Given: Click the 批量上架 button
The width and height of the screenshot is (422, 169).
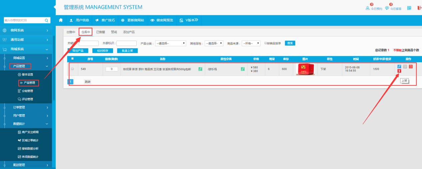Looking at the screenshot, I should pyautogui.click(x=127, y=51).
